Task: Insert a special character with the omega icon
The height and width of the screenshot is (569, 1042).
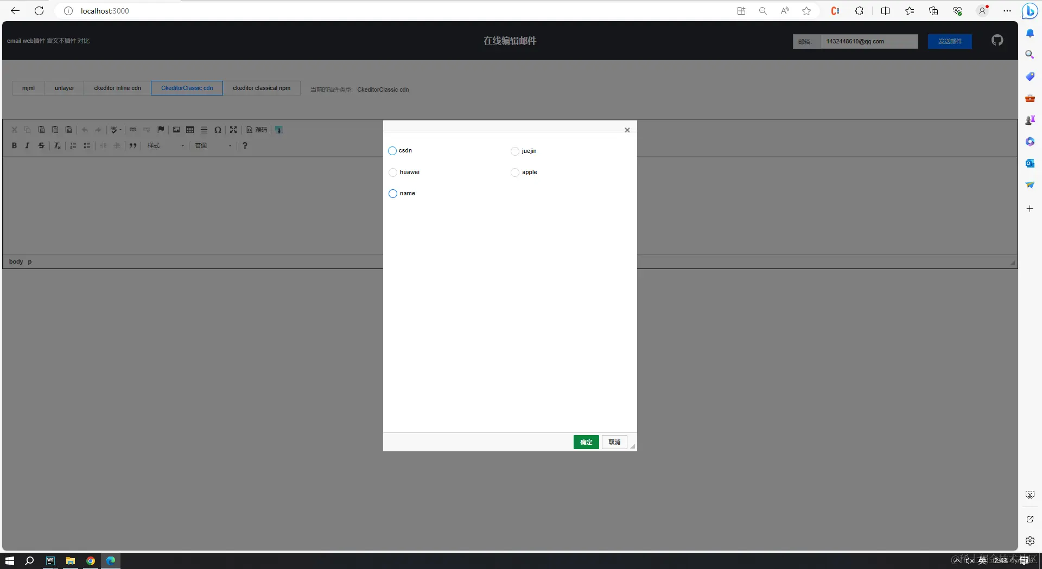Action: tap(218, 130)
